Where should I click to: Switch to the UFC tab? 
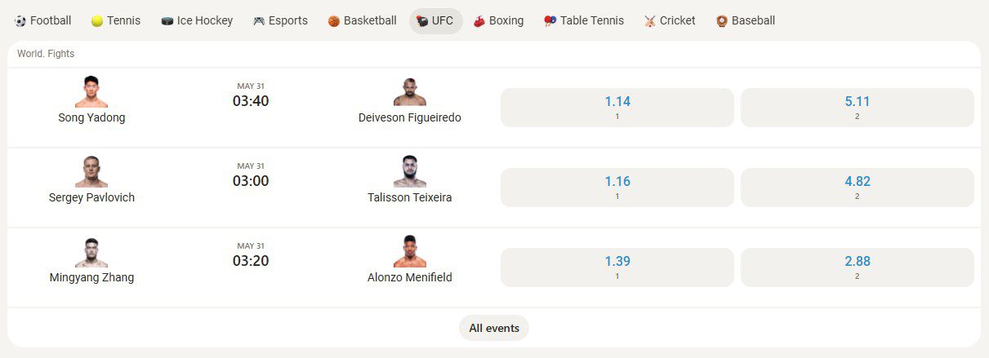click(435, 21)
